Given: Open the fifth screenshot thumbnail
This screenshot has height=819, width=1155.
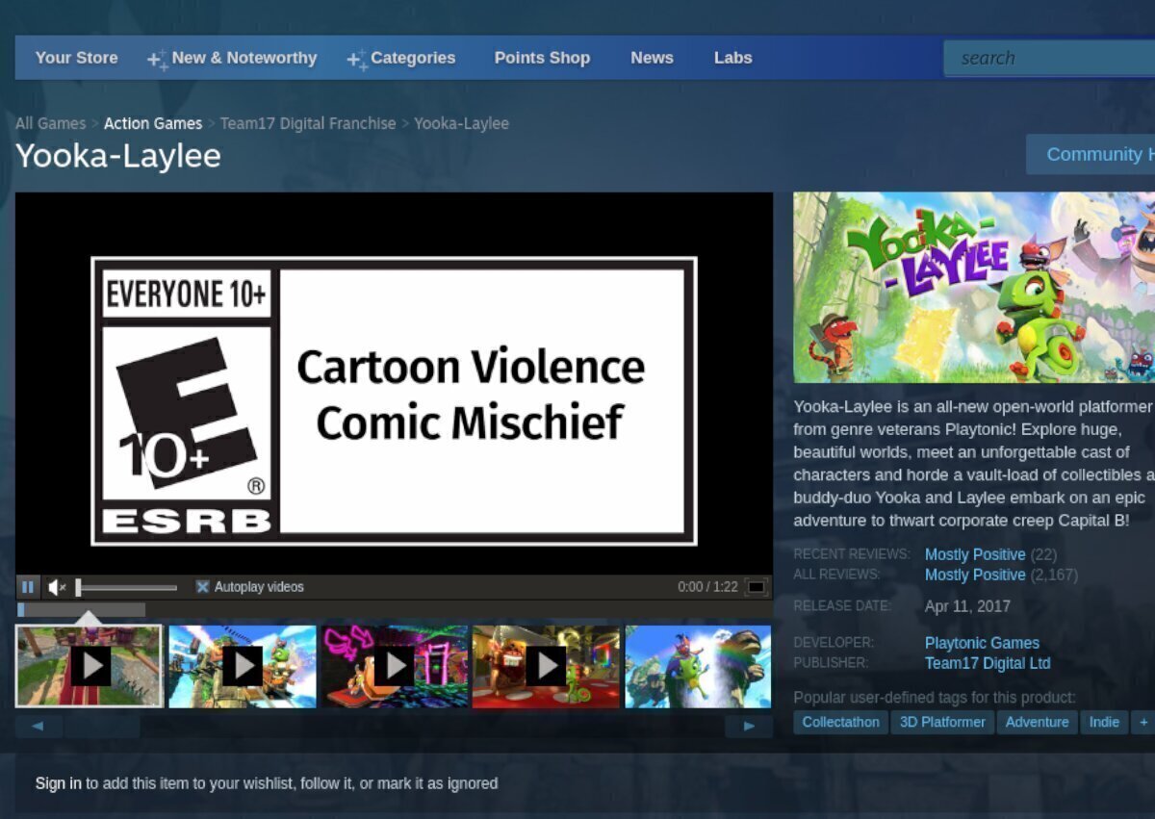Looking at the screenshot, I should (x=698, y=666).
